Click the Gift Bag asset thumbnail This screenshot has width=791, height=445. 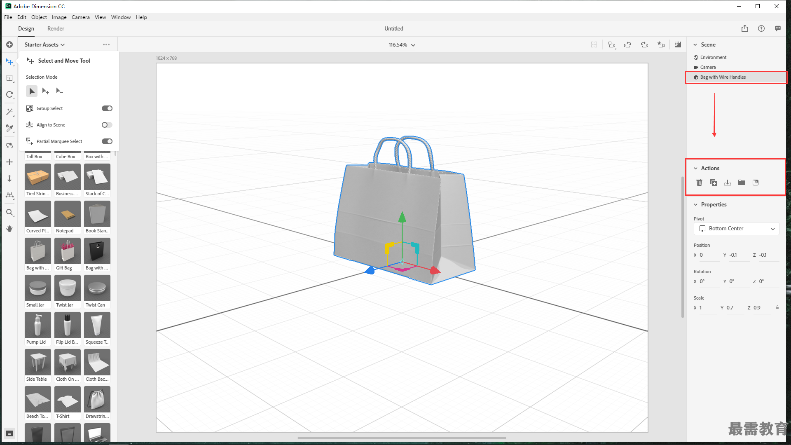click(x=68, y=251)
